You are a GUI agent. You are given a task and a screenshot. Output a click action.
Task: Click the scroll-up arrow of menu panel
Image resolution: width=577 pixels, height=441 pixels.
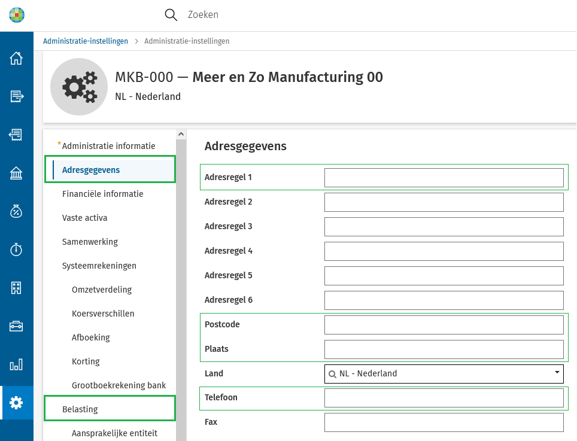pyautogui.click(x=181, y=134)
